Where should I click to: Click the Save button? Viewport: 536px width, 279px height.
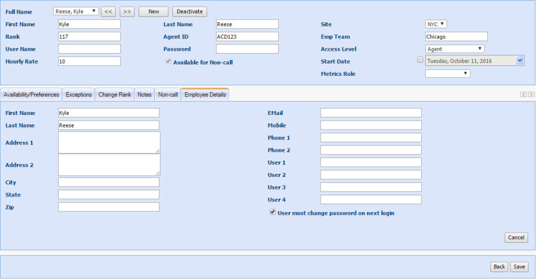click(x=519, y=267)
